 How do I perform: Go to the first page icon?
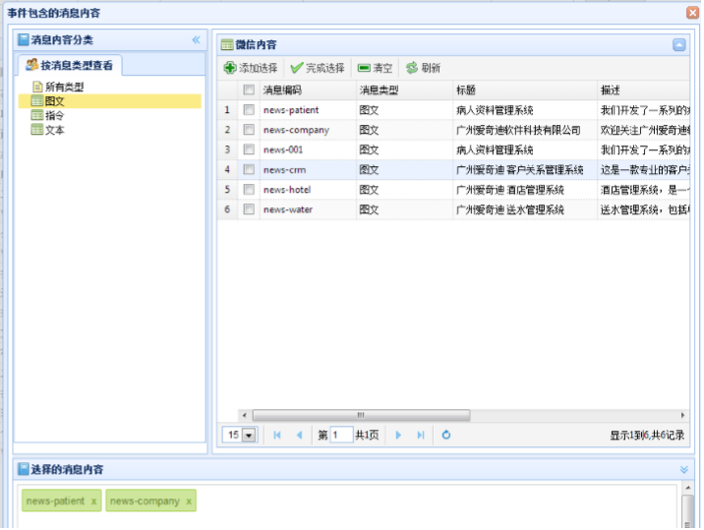tap(277, 435)
